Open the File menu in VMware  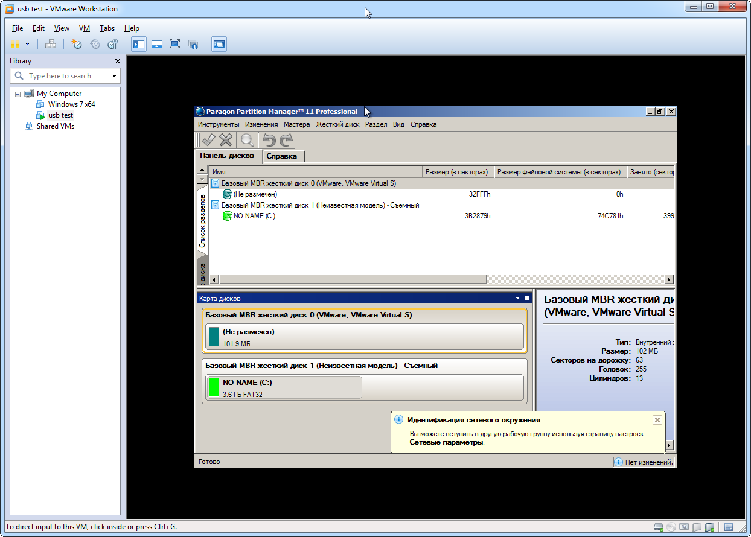tap(18, 28)
